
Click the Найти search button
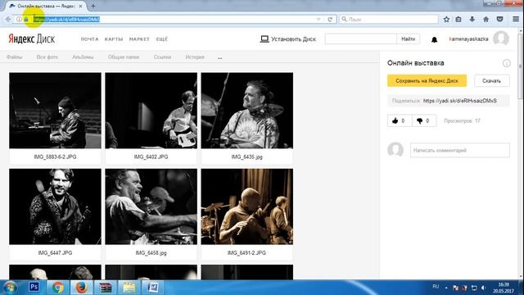[x=408, y=39]
